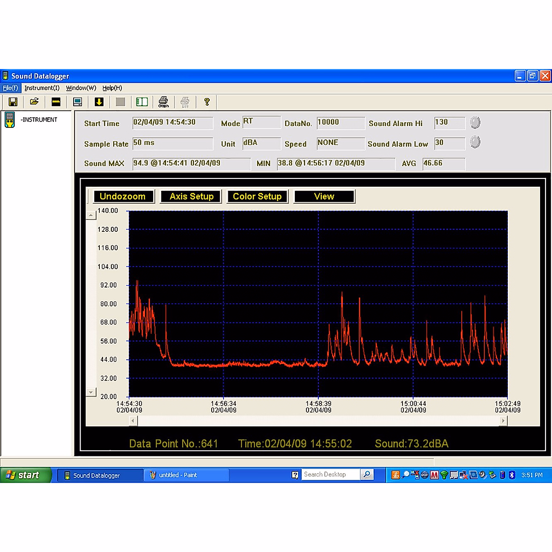This screenshot has height=552, width=552.
Task: Print the graph using the printer icon
Action: tap(163, 102)
